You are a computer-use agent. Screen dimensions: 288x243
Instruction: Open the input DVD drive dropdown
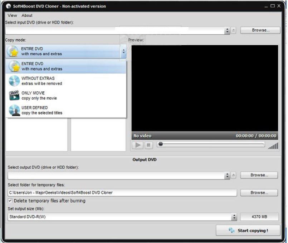(227, 30)
